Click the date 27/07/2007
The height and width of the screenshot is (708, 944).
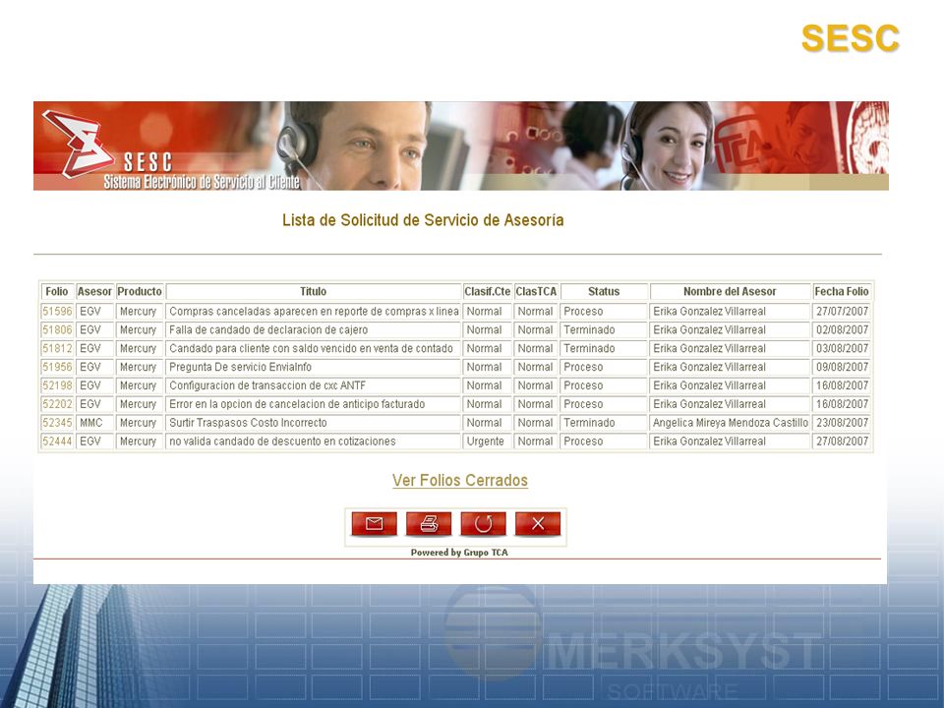point(843,312)
